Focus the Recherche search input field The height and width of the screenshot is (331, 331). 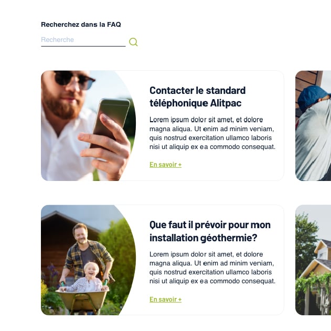pyautogui.click(x=83, y=40)
